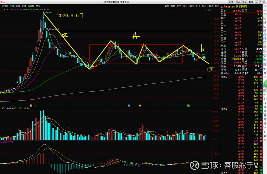267x174 pixels.
Task: Select the 日线 period tab
Action: click(x=12, y=6)
